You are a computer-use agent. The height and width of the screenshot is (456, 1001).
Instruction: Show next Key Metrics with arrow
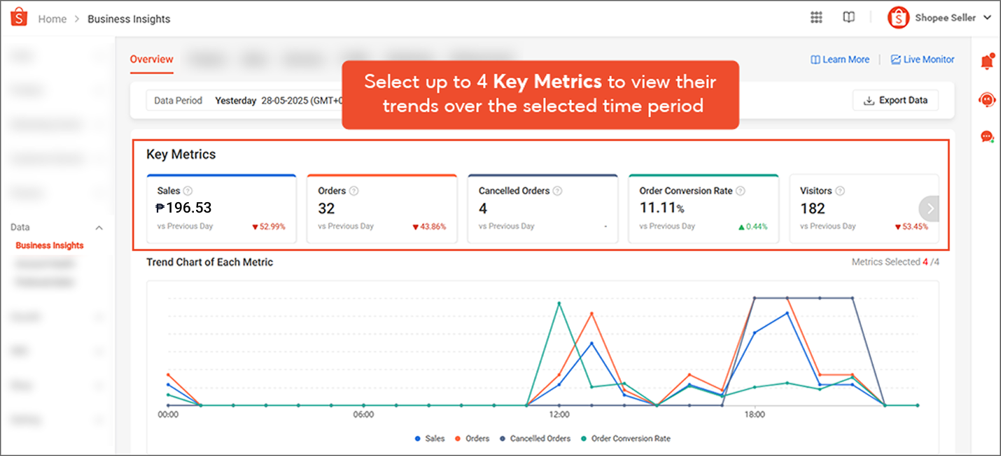930,208
